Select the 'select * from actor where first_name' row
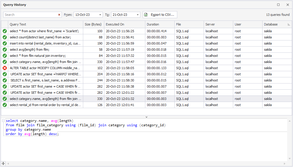 (146, 31)
